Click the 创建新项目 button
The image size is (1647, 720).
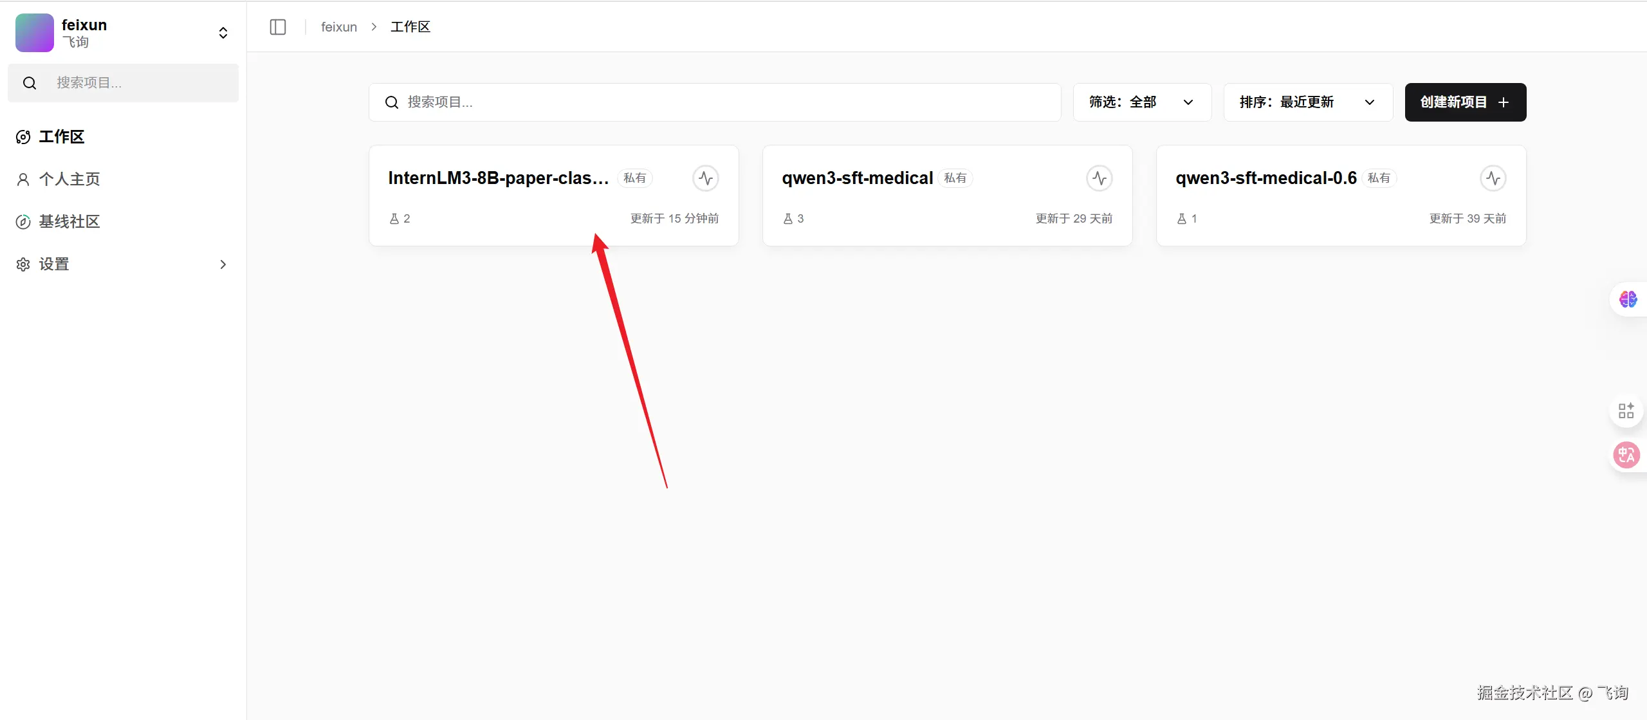point(1465,102)
